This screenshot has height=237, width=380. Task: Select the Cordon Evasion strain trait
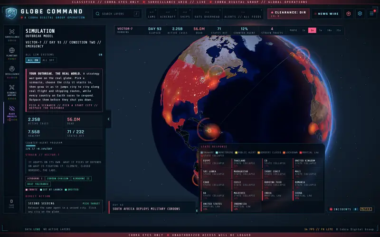tap(57, 179)
